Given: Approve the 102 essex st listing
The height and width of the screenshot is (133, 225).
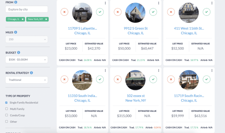Looking at the screenshot, I should [x=153, y=79].
